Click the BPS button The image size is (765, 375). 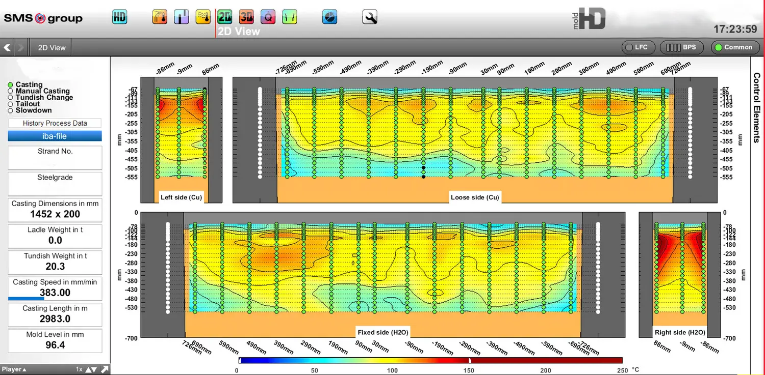tap(682, 47)
